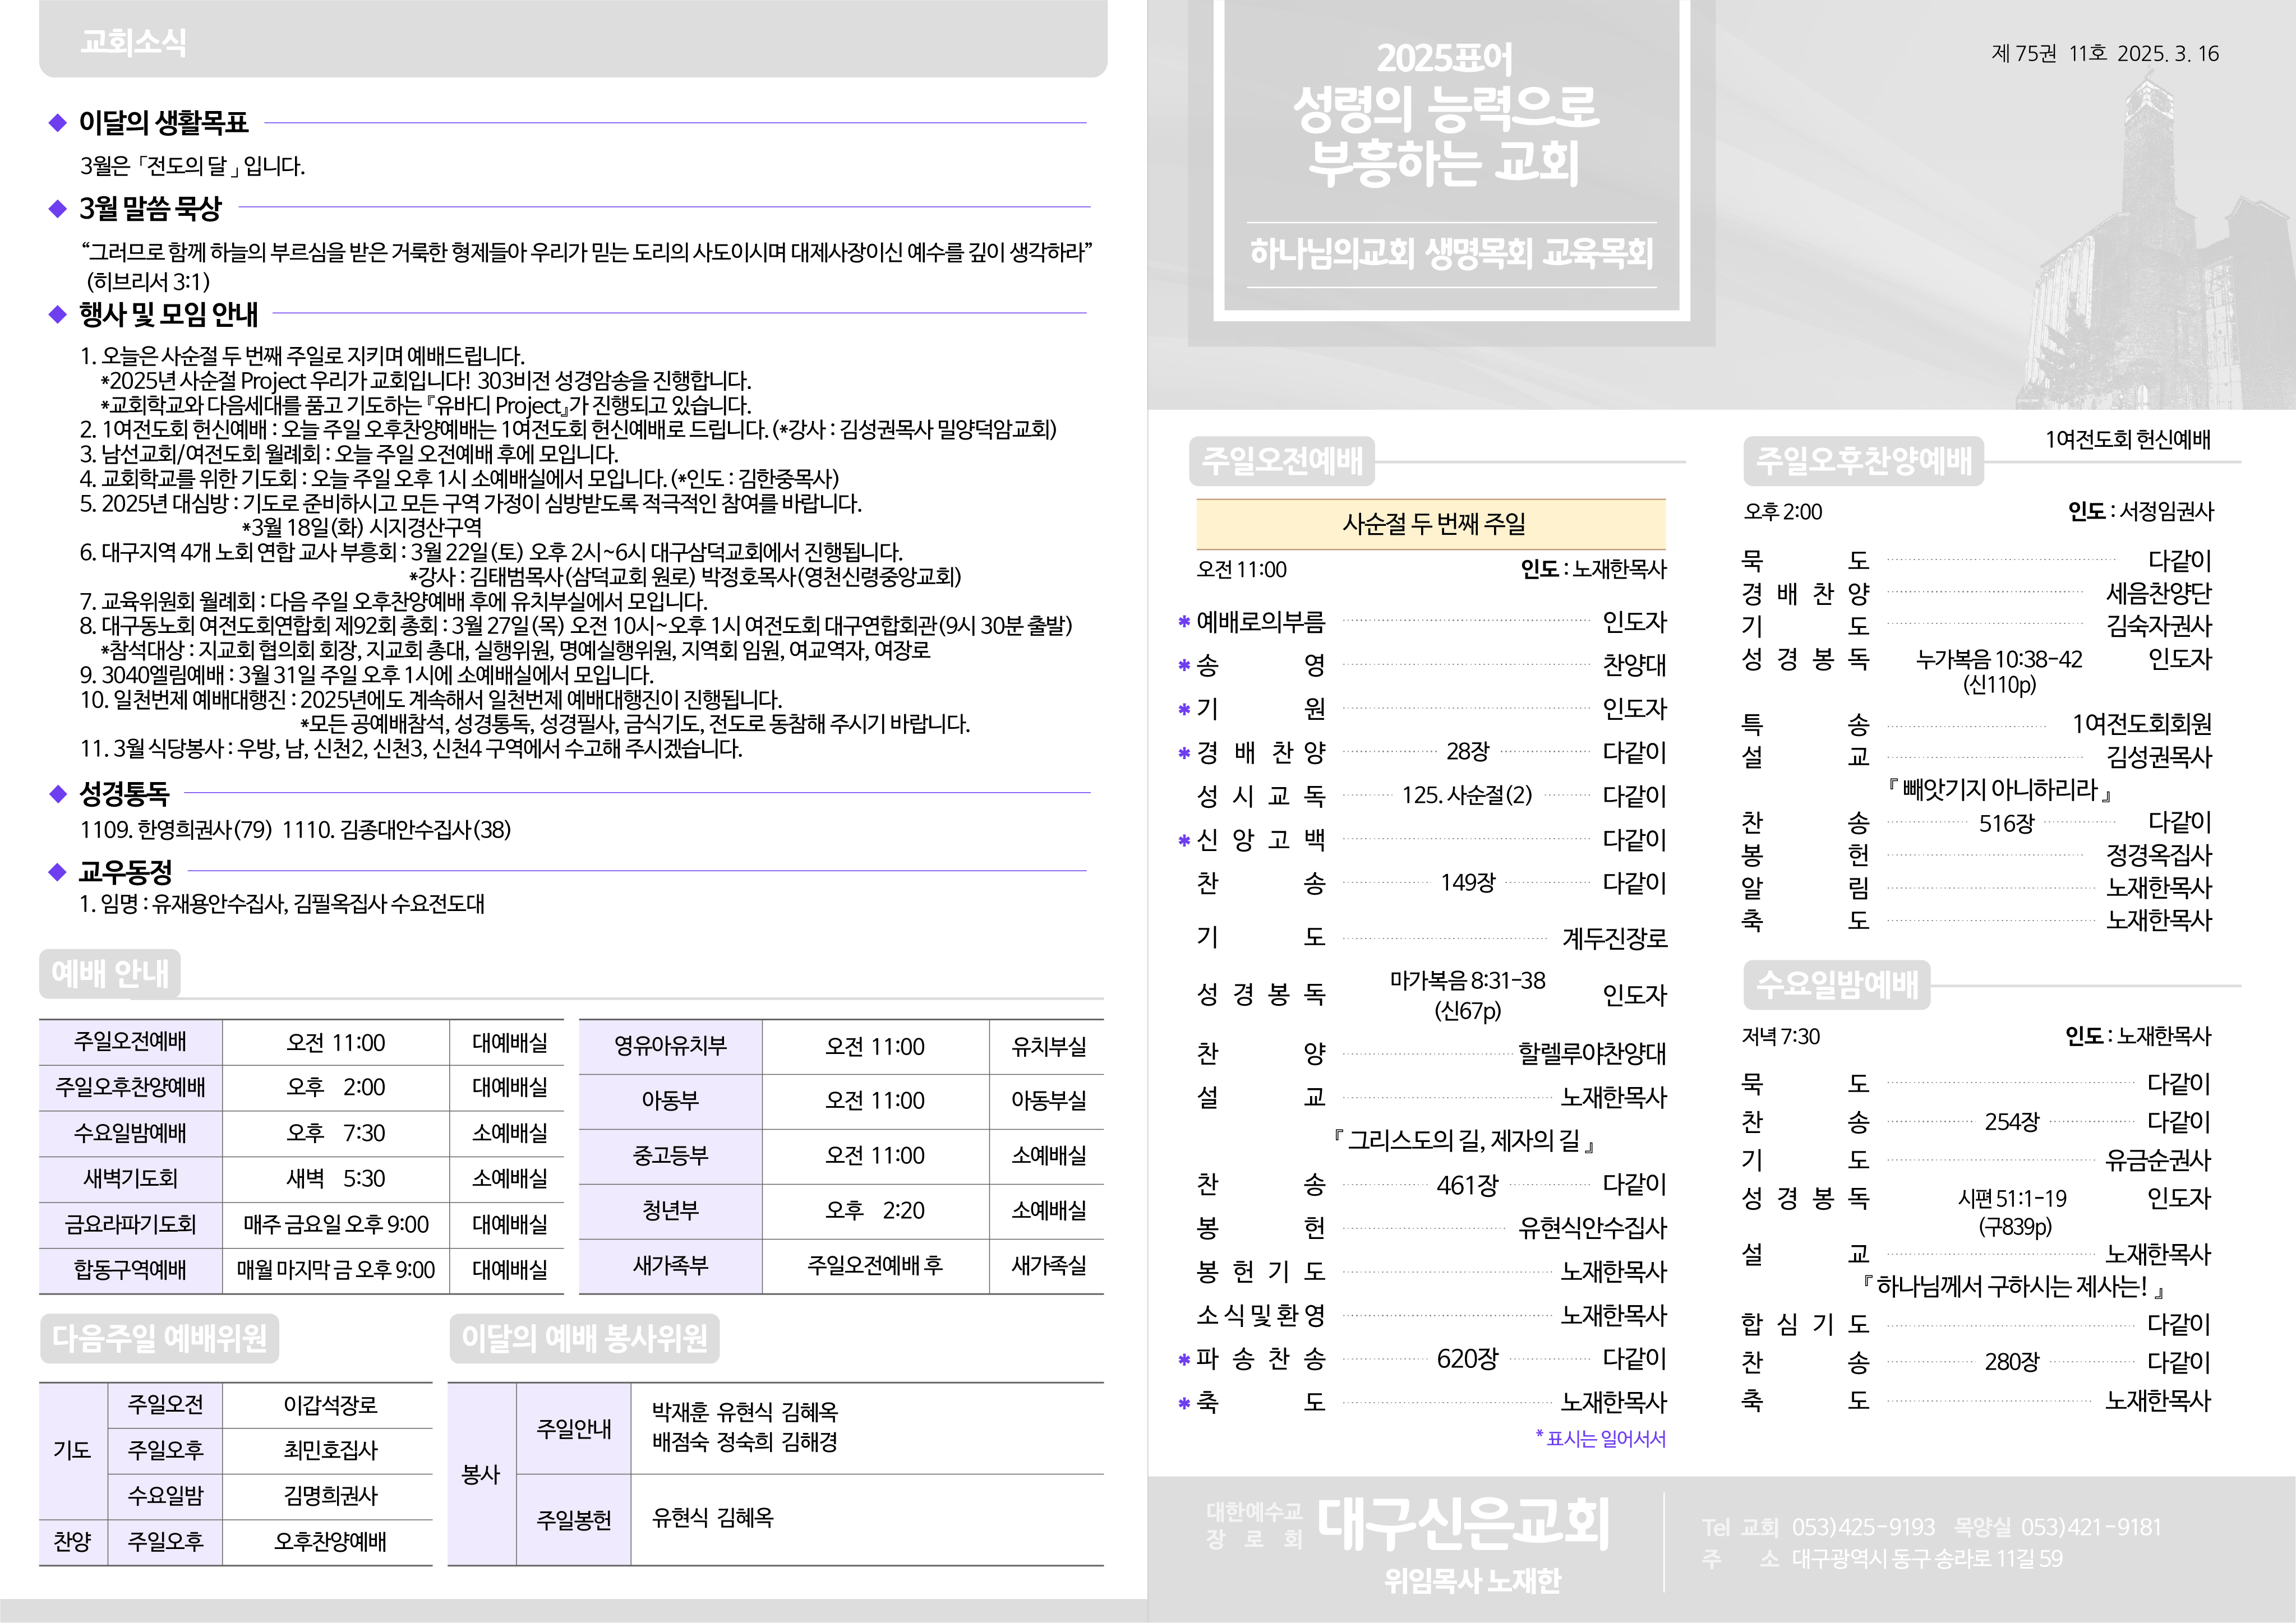
Task: Select the 주일오전예배 section label
Action: coord(1282,461)
